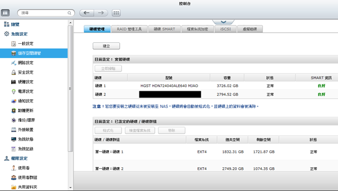The height and width of the screenshot is (191, 338).
Task: Click the 建立 create button
Action: click(106, 46)
